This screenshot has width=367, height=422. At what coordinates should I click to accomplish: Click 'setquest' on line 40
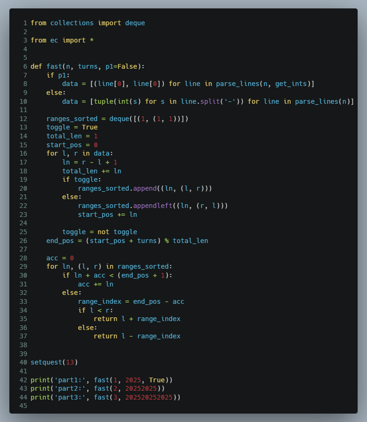[46, 362]
